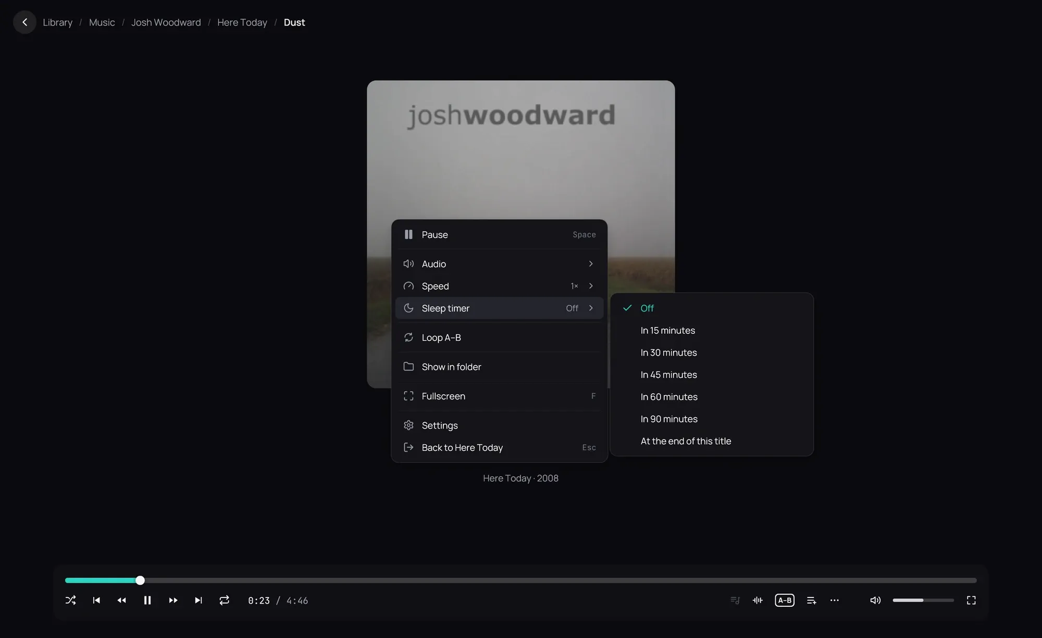Rewind the current track
Viewport: 1042px width, 638px height.
point(122,601)
